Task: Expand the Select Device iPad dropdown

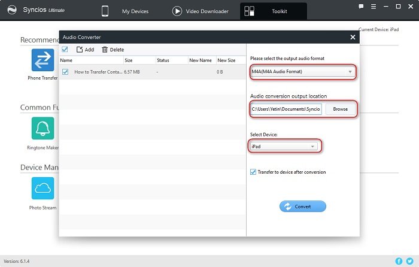Action: point(284,146)
